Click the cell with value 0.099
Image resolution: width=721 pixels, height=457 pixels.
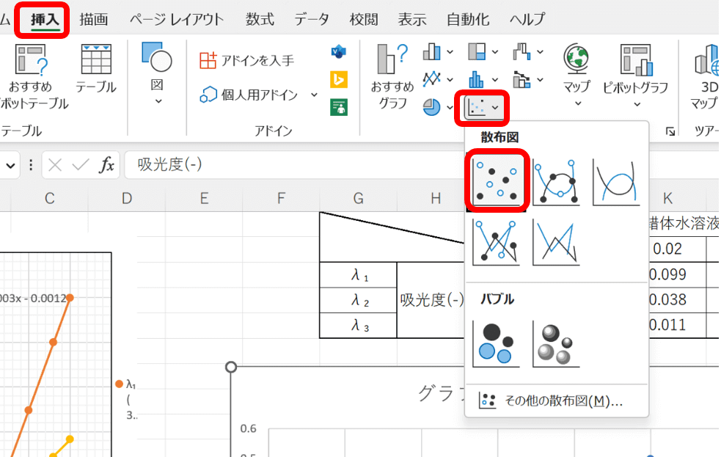click(x=677, y=274)
